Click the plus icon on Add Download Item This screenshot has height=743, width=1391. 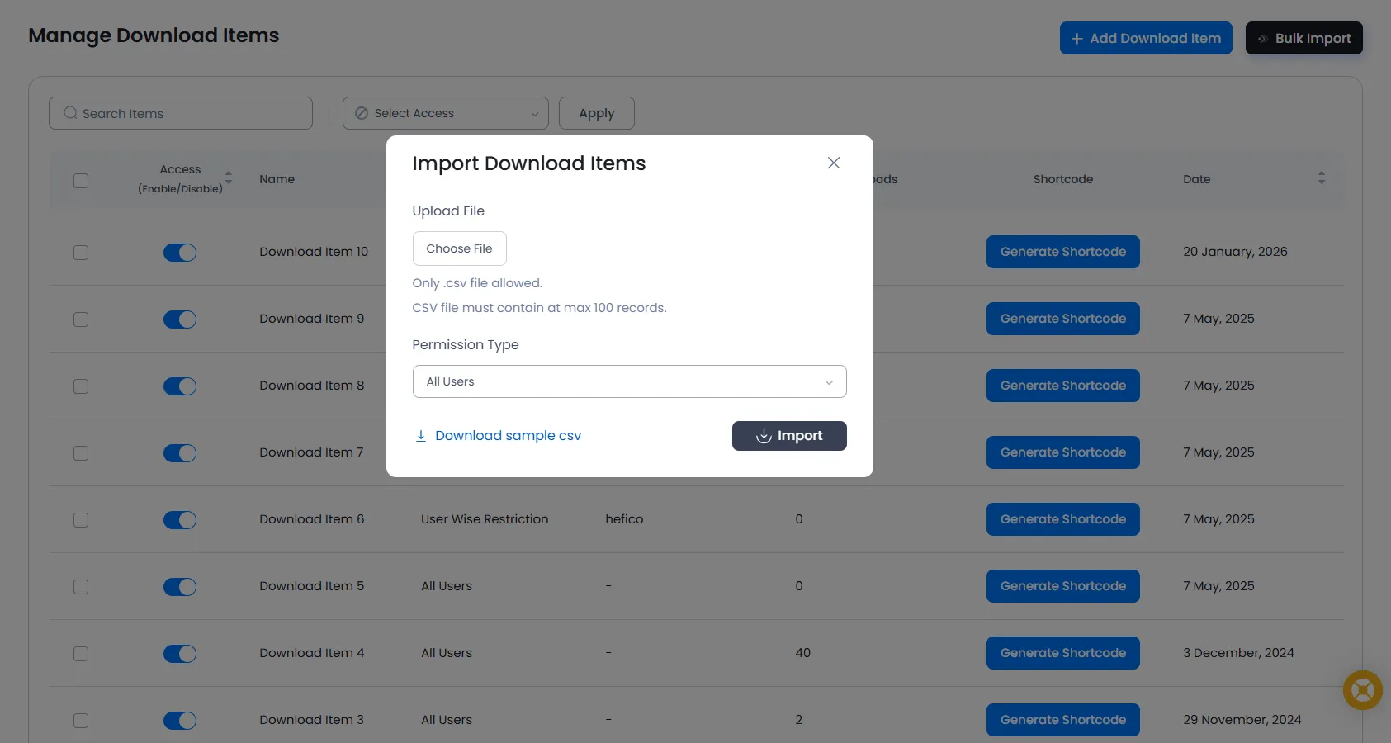(x=1076, y=38)
